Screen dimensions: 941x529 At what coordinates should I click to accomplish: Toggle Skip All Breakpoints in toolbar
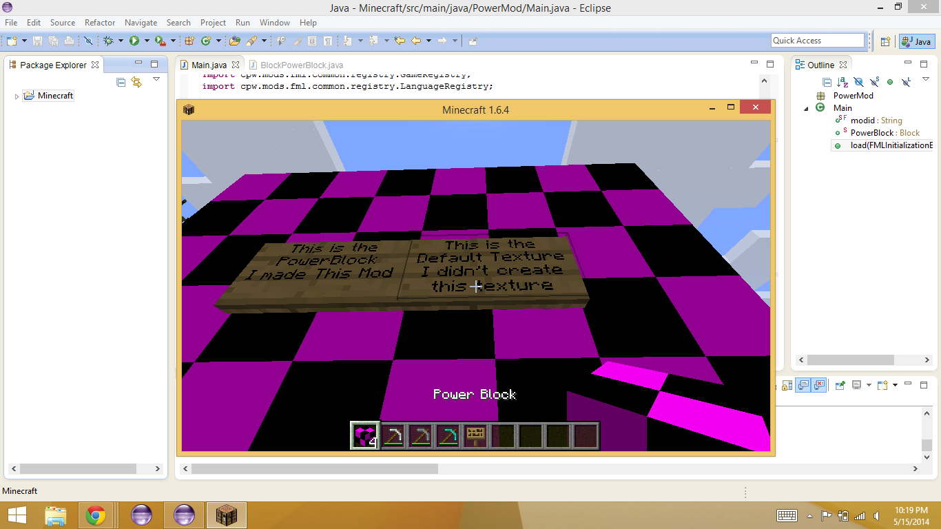[88, 41]
